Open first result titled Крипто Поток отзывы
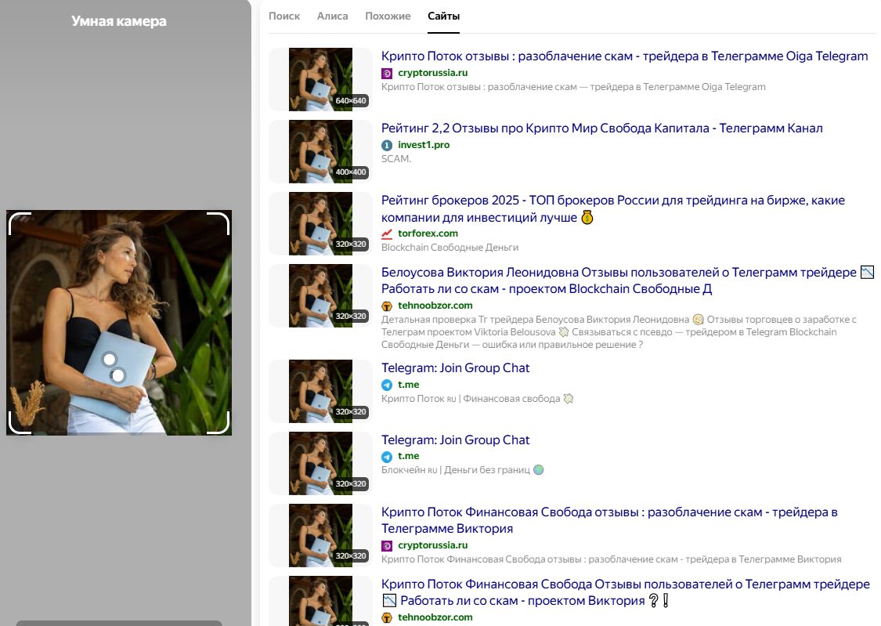881x626 pixels. coord(624,56)
